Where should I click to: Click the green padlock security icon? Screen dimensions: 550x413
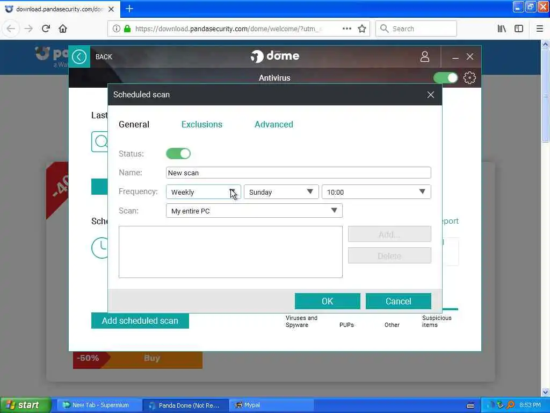coord(128,29)
